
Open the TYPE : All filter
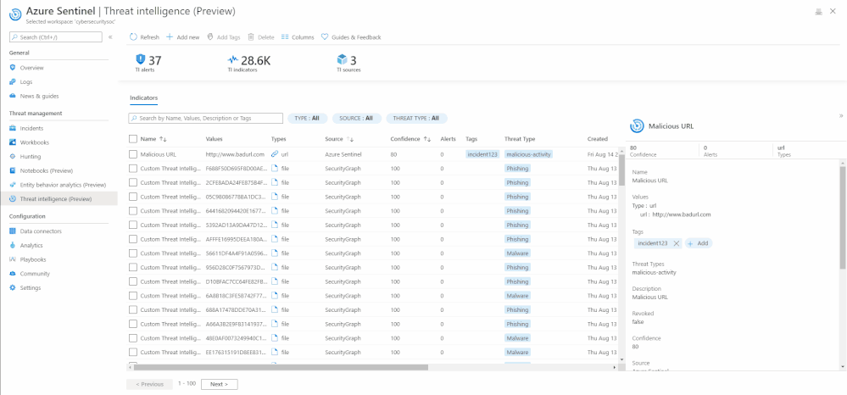click(308, 119)
